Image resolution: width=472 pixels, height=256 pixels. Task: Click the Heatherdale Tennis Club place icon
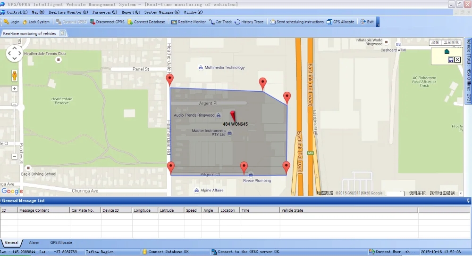point(59,60)
